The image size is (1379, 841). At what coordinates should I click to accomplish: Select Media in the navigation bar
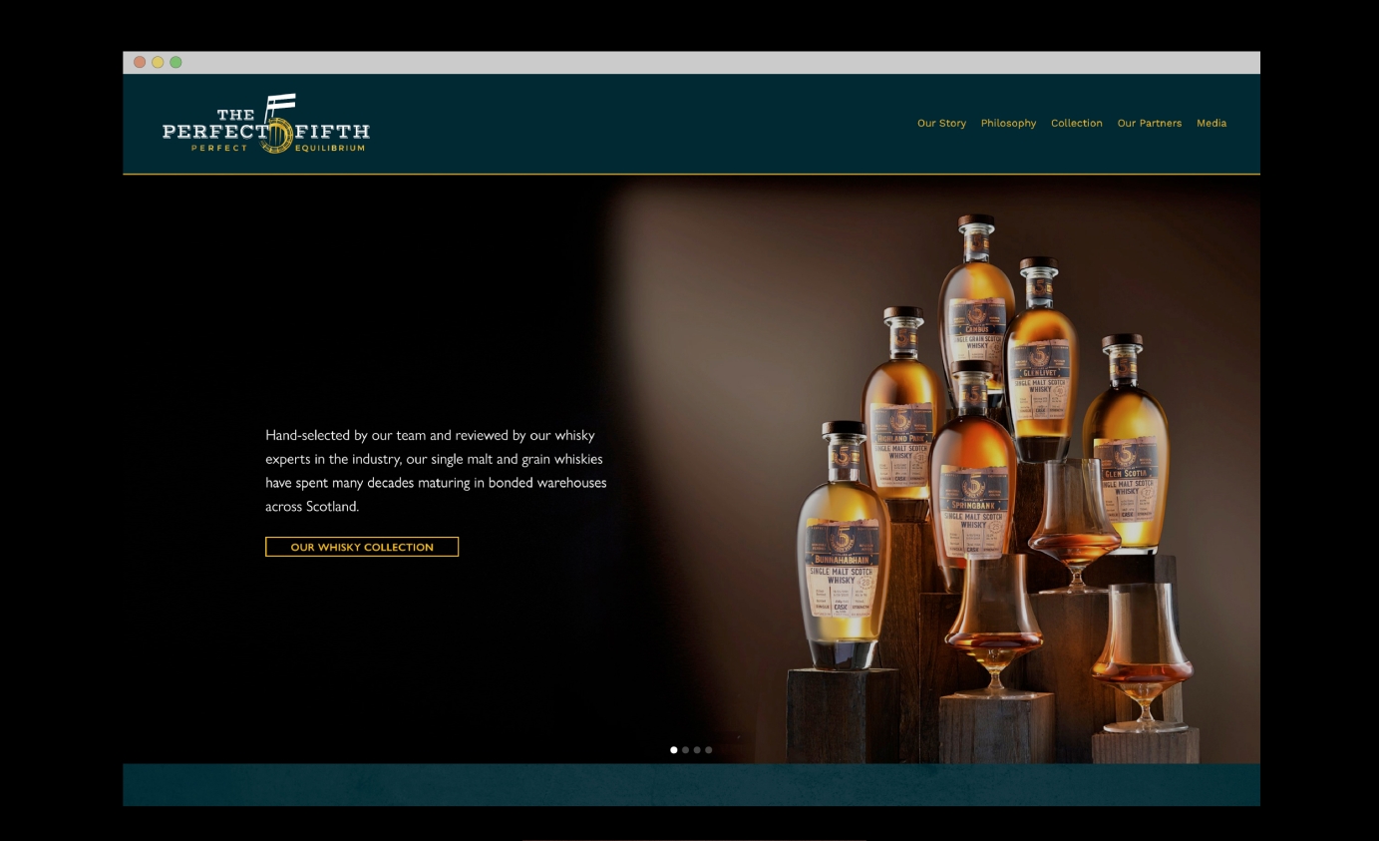pyautogui.click(x=1211, y=124)
